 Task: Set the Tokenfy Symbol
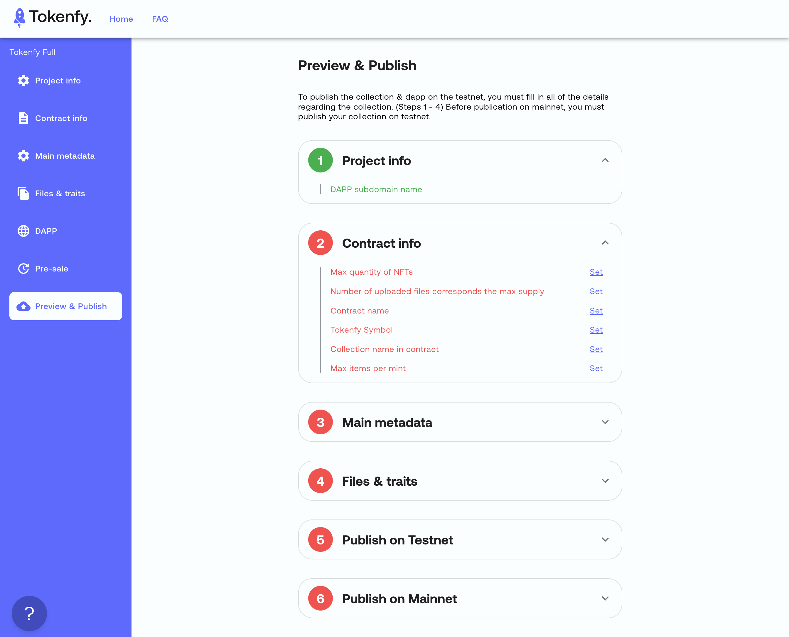[596, 330]
